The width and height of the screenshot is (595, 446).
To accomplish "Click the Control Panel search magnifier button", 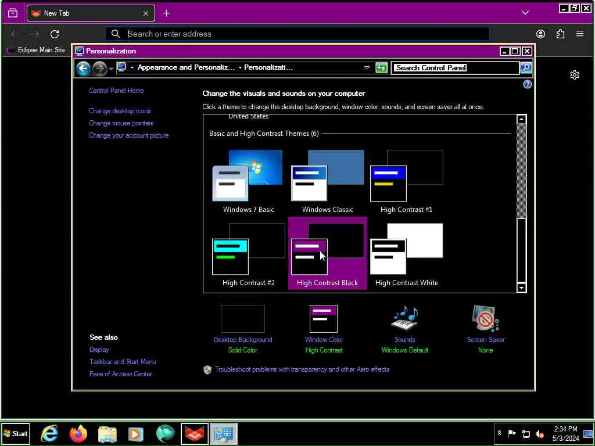I will [x=525, y=68].
